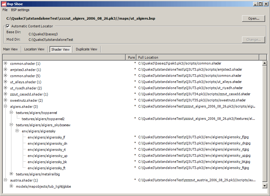The image size is (270, 196).
Task: Collapse the env/algiers/algierssky branch
Action: coord(17,131)
